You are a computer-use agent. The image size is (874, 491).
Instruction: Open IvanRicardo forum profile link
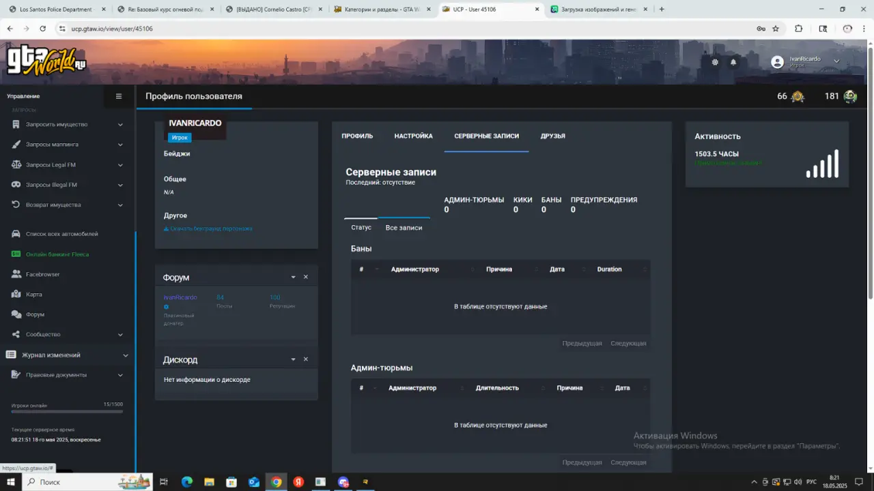click(x=180, y=297)
